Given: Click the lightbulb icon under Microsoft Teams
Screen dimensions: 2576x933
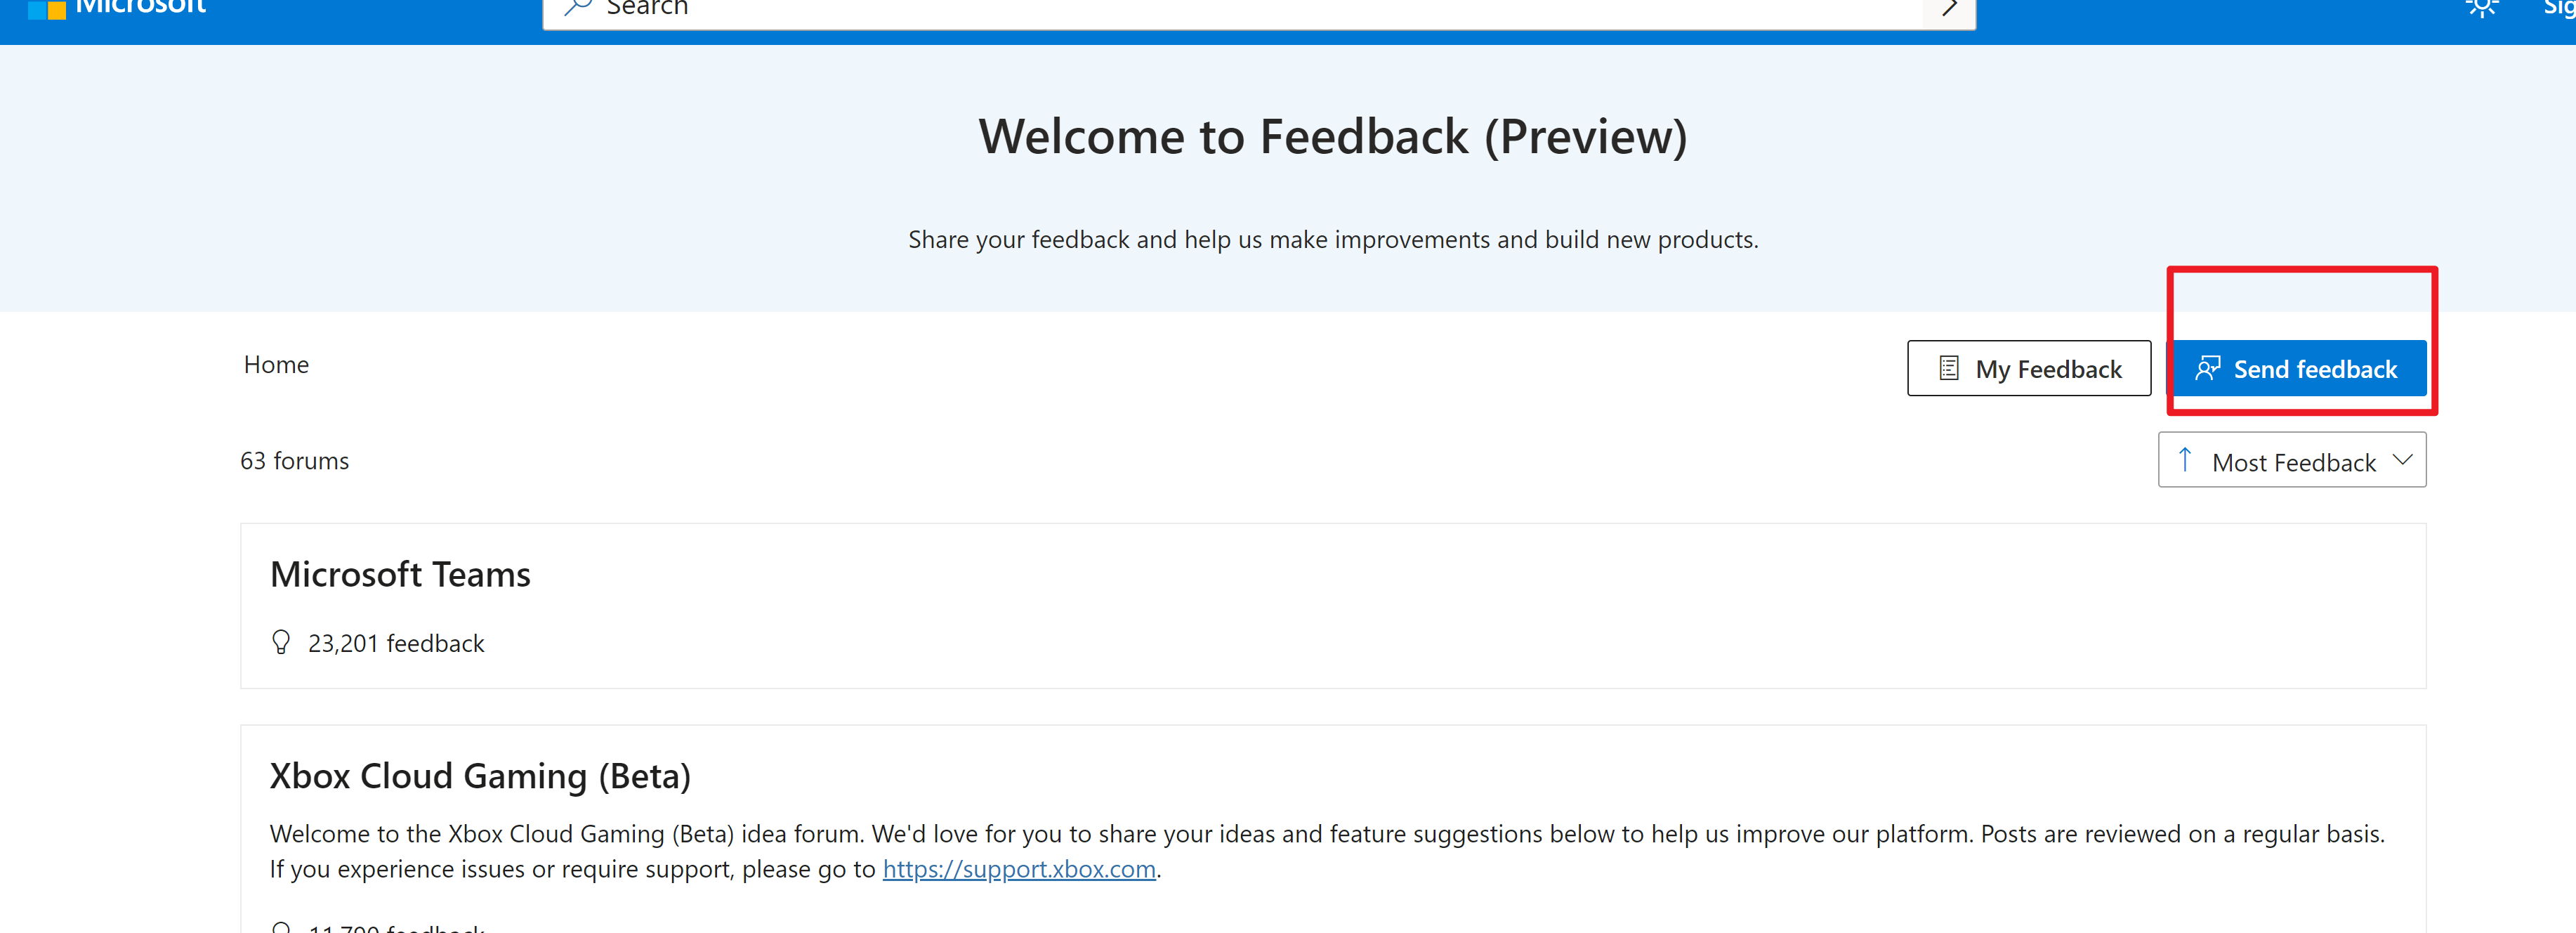Looking at the screenshot, I should pyautogui.click(x=281, y=642).
